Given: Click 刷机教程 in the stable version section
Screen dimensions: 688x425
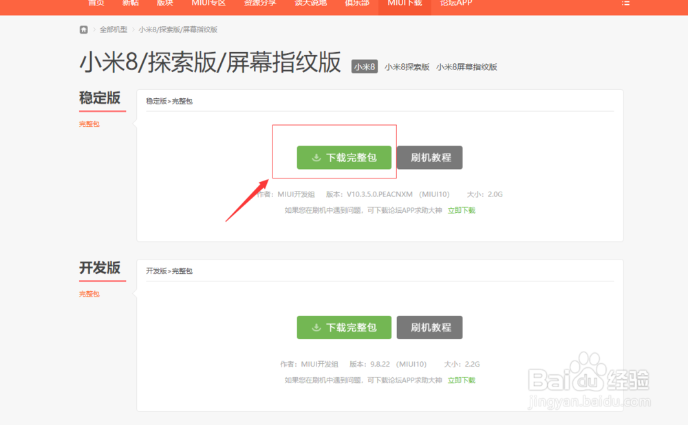Looking at the screenshot, I should coord(429,157).
